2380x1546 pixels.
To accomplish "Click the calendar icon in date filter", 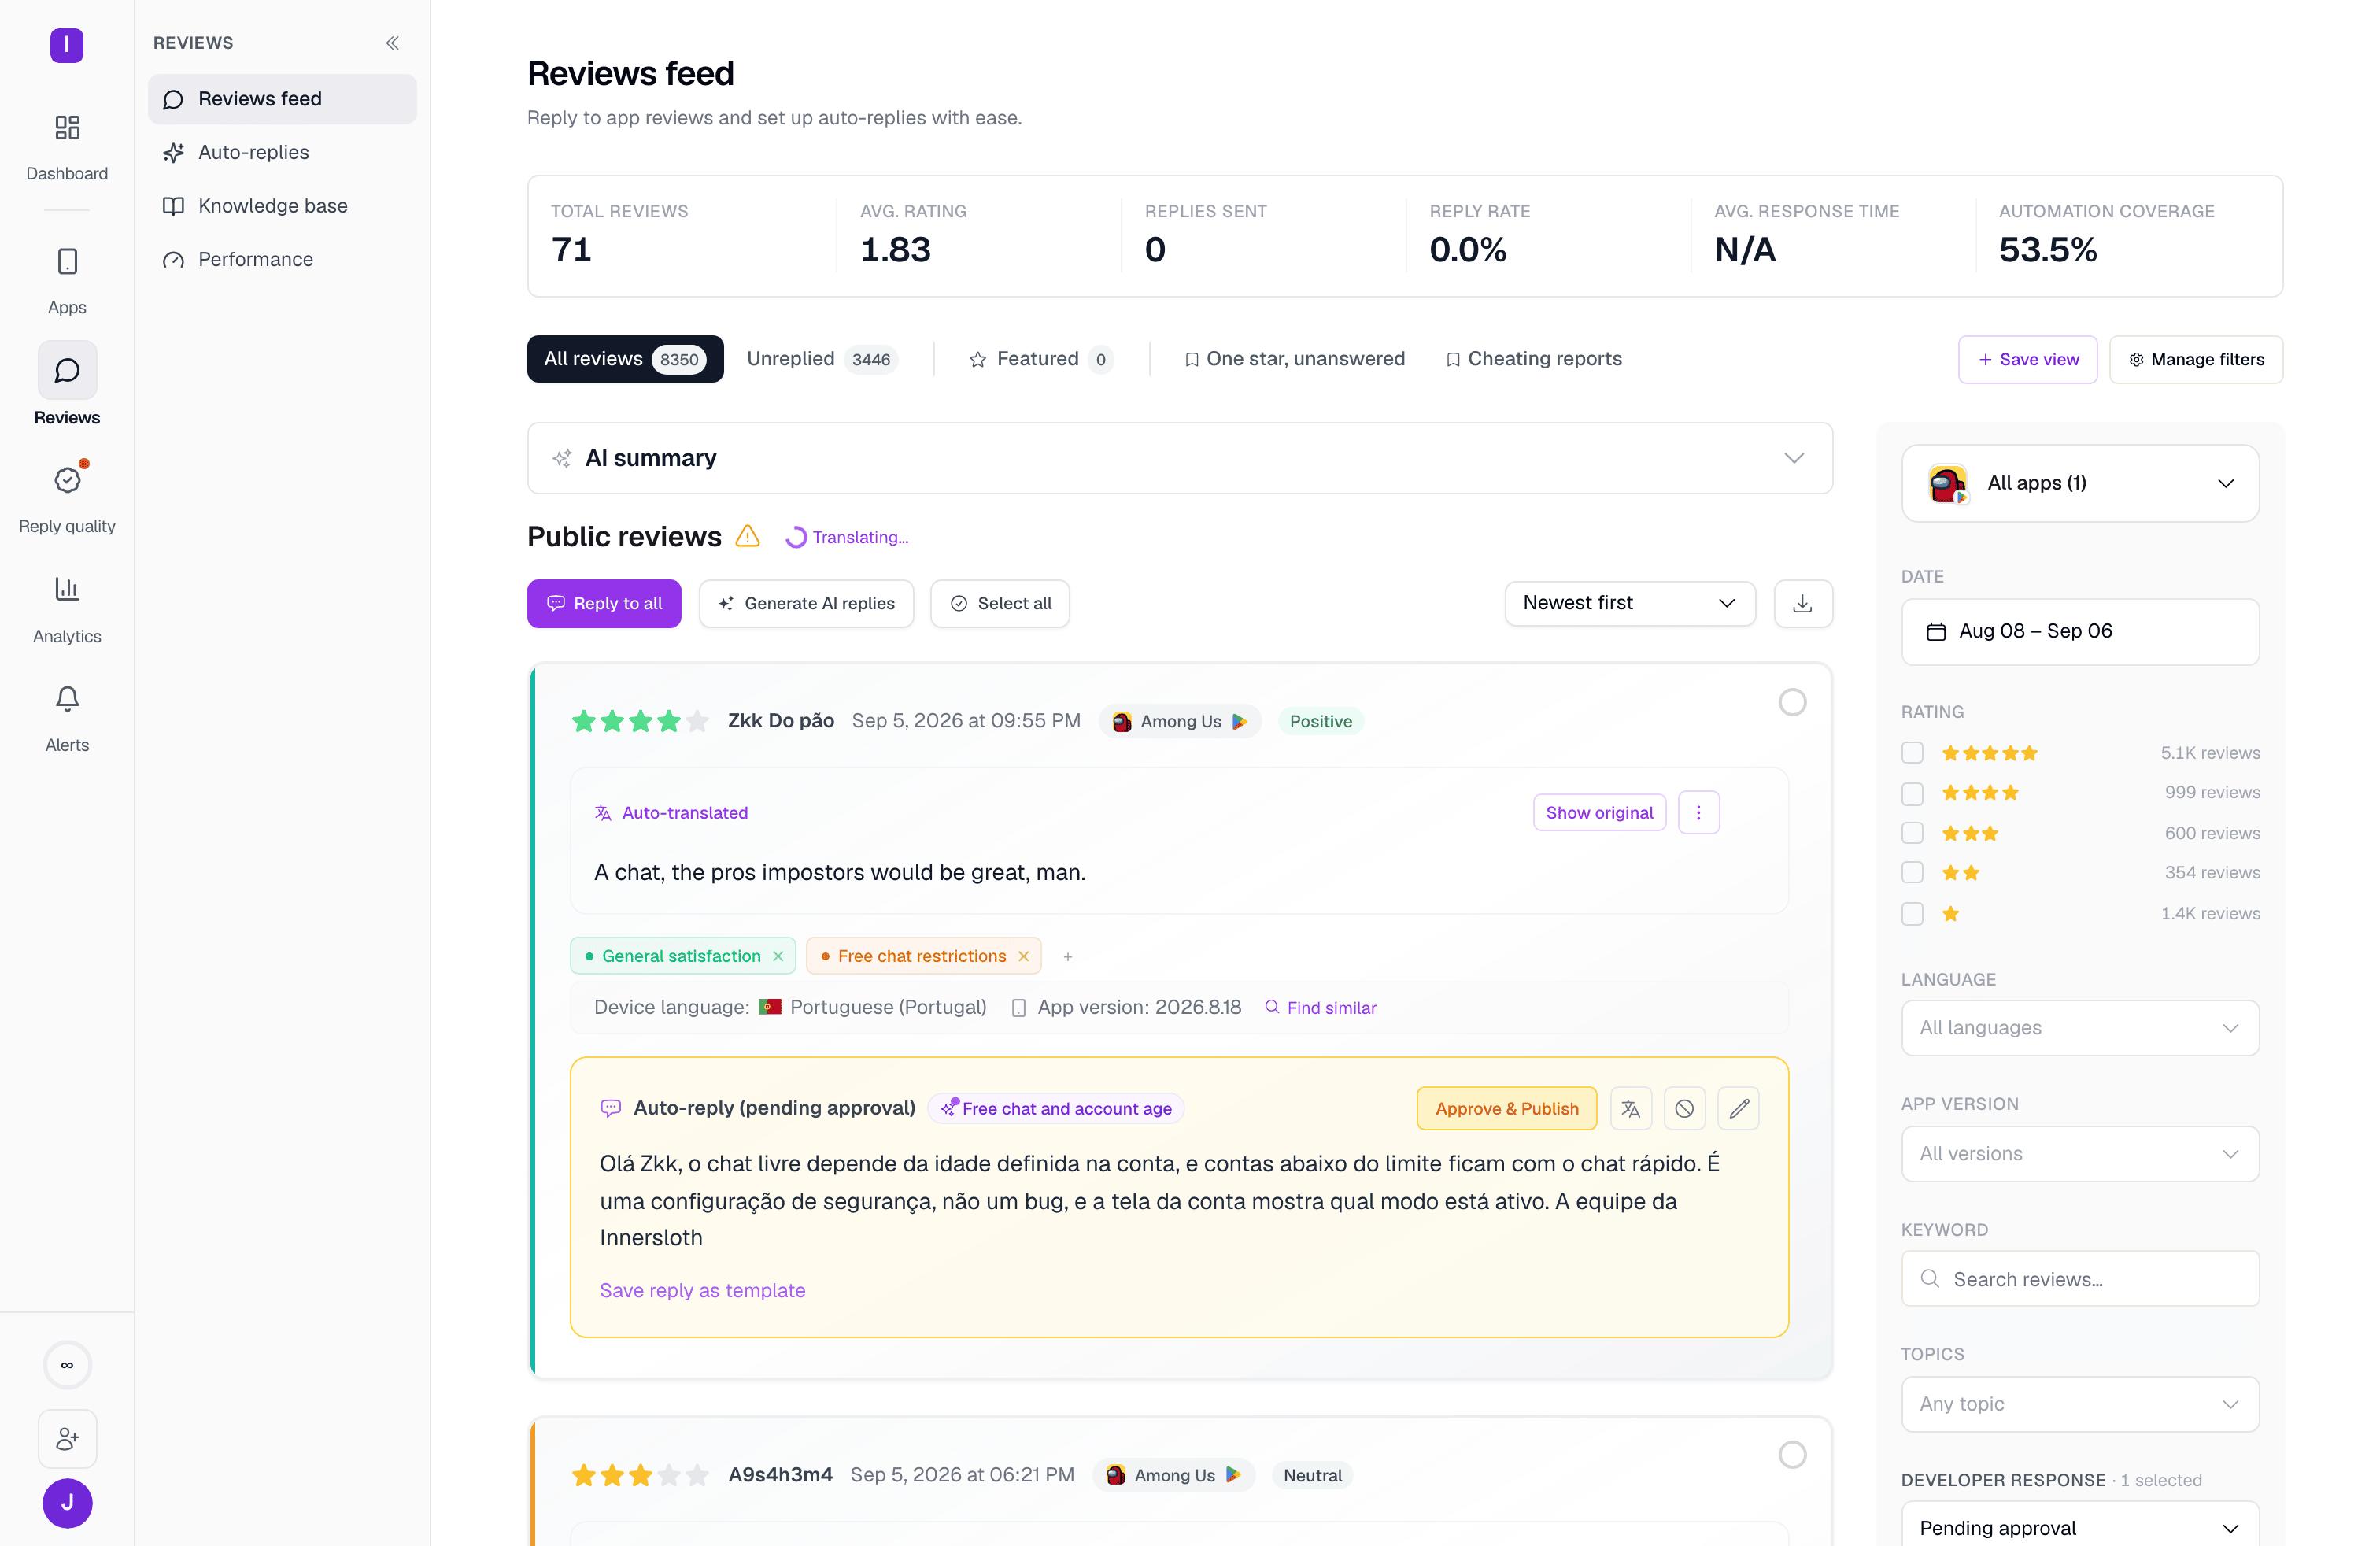I will pyautogui.click(x=1936, y=632).
